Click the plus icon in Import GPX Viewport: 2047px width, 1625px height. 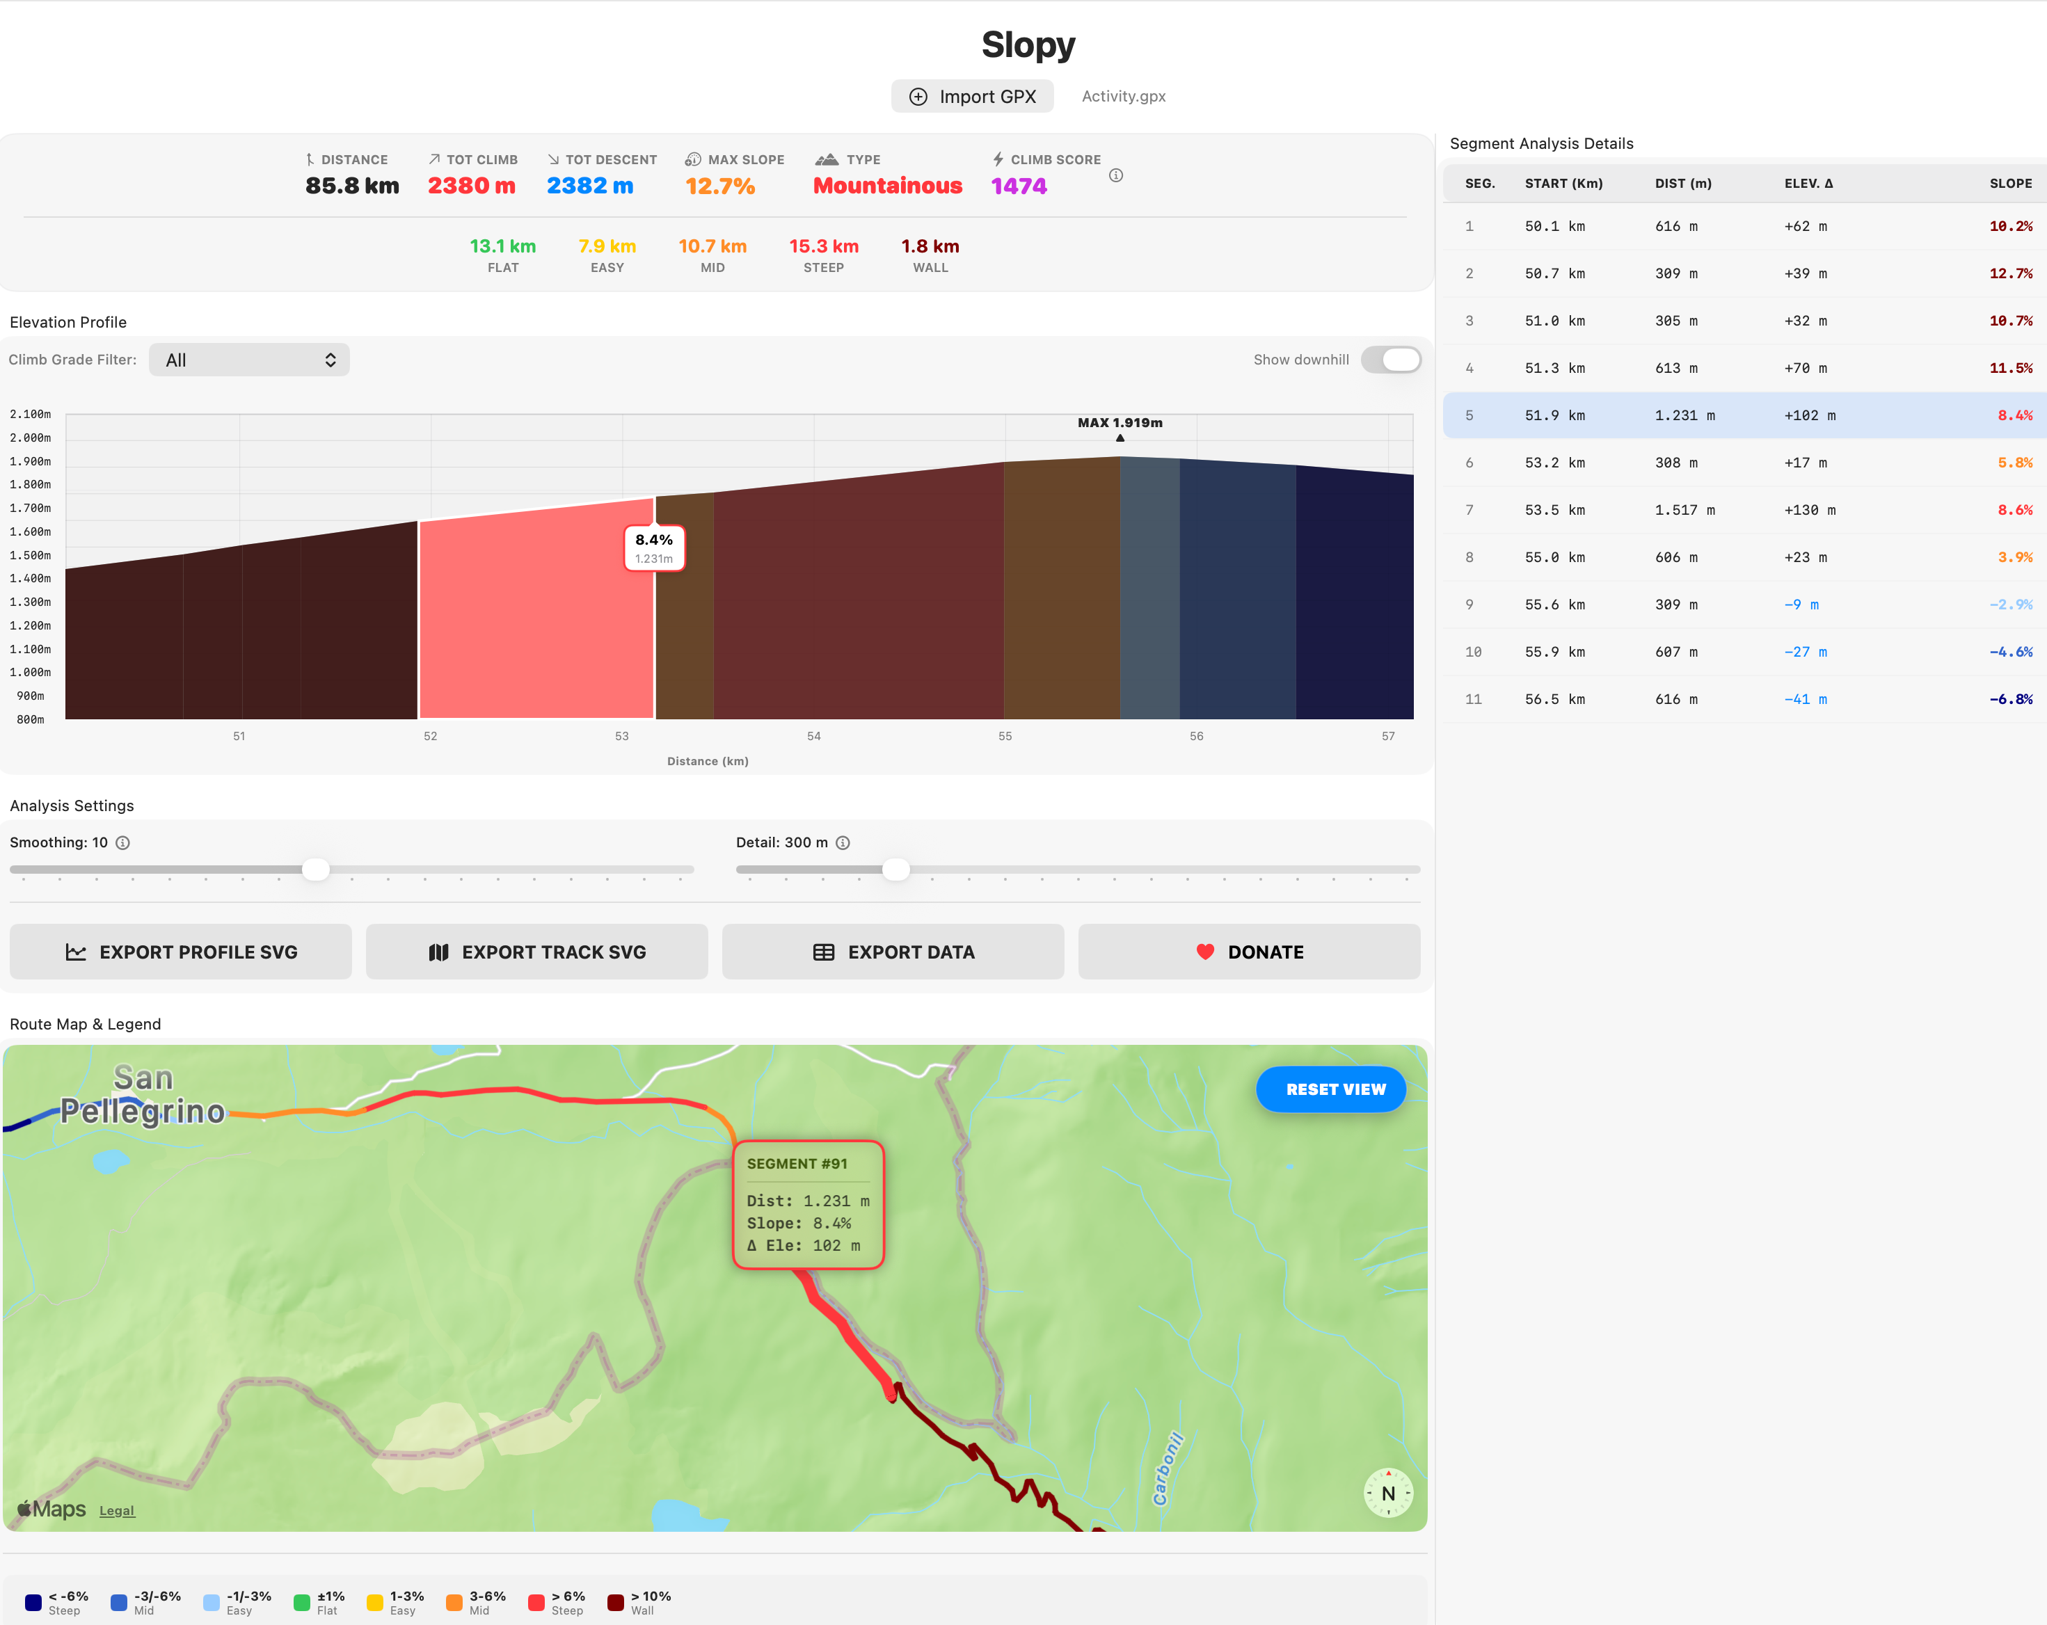(x=918, y=97)
